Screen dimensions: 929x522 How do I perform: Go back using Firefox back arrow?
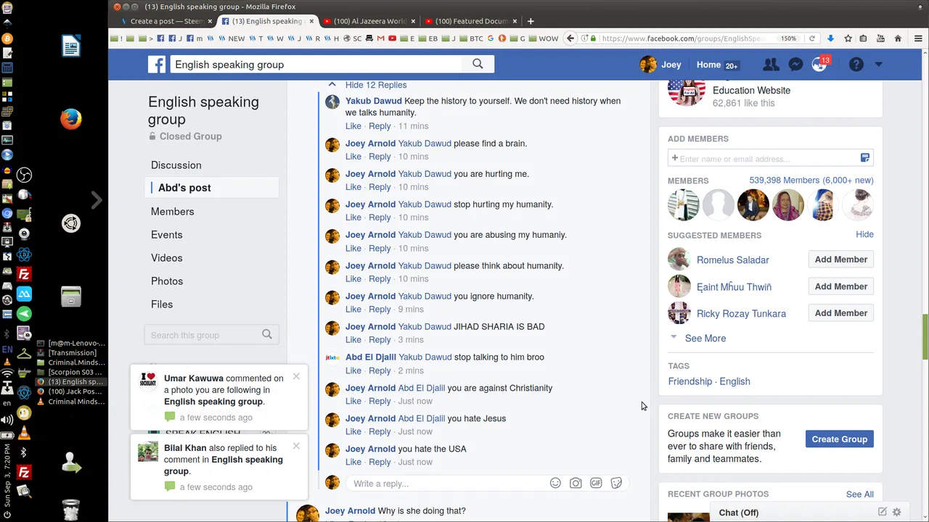pyautogui.click(x=570, y=38)
